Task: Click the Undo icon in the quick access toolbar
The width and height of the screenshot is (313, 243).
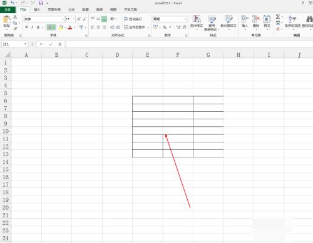Action: point(13,3)
